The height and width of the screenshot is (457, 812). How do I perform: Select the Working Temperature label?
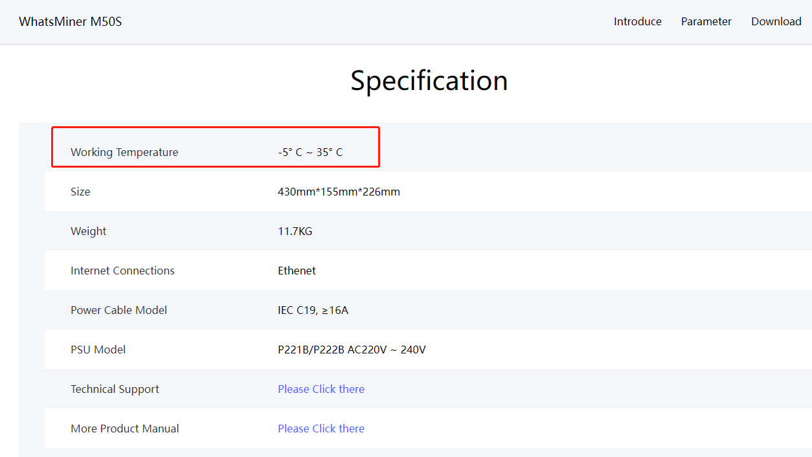(124, 152)
